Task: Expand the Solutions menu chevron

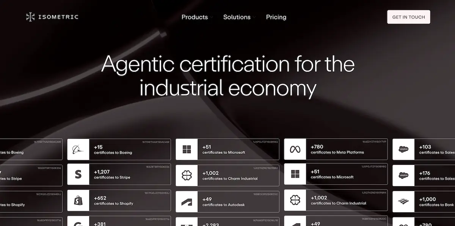Action: click(x=254, y=17)
